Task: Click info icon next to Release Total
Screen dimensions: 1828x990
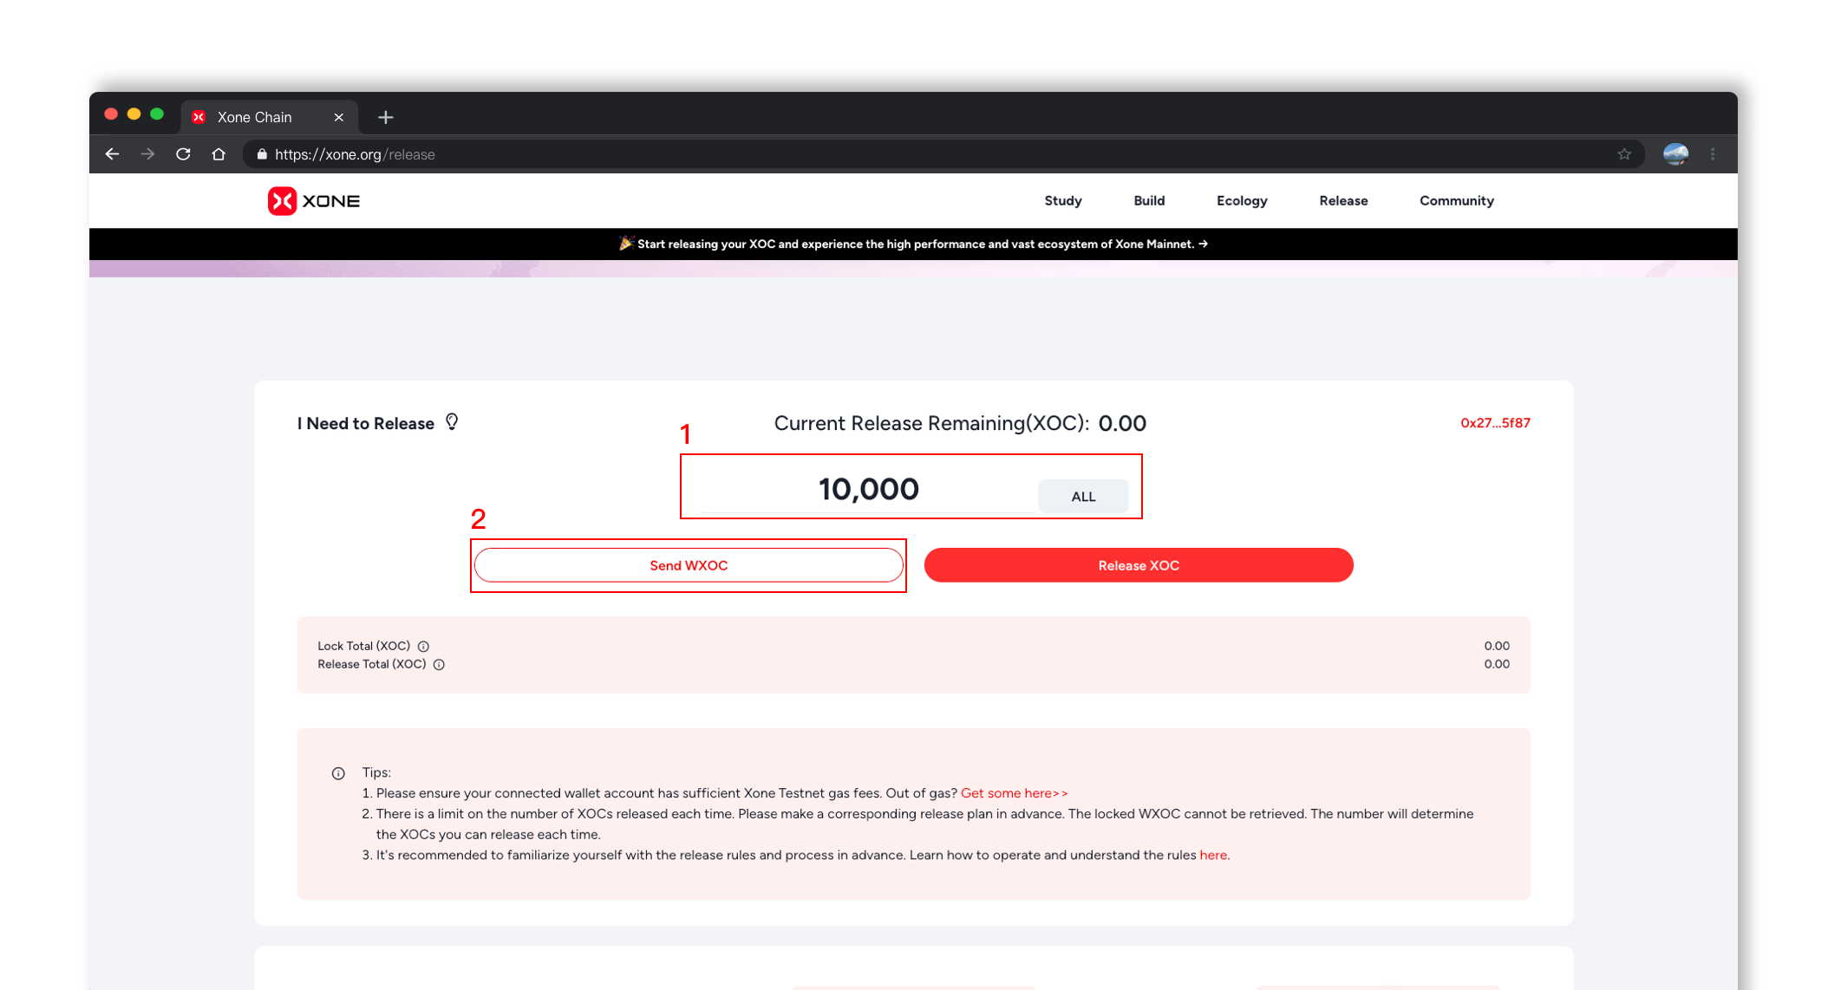Action: [x=439, y=665]
